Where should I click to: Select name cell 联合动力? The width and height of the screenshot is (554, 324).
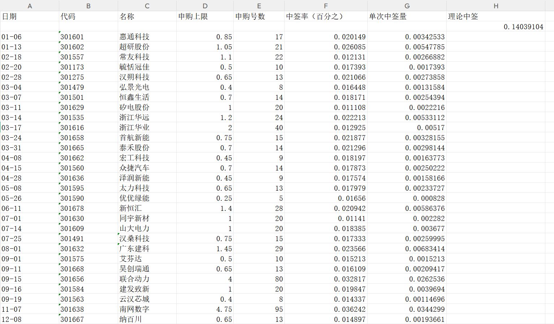(x=147, y=279)
